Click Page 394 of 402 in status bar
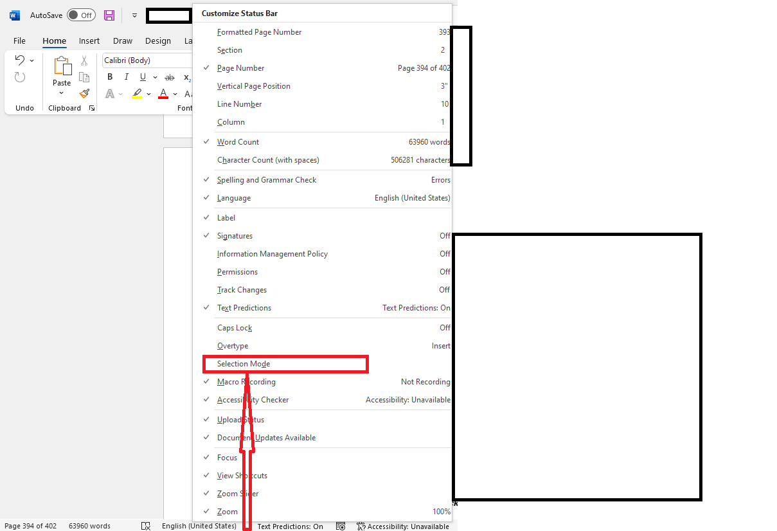This screenshot has height=531, width=777. 31,526
